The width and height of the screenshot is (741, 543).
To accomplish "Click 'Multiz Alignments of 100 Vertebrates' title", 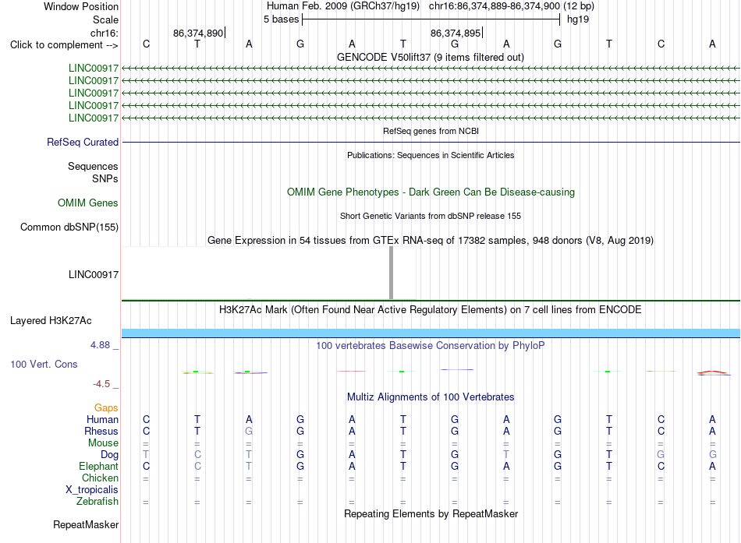I will tap(431, 397).
